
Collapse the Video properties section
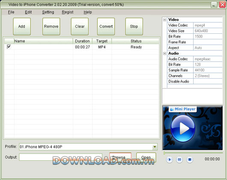coord(164,20)
